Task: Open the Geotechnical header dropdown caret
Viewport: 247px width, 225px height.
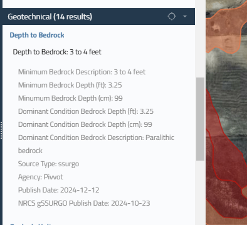Action: (x=185, y=16)
